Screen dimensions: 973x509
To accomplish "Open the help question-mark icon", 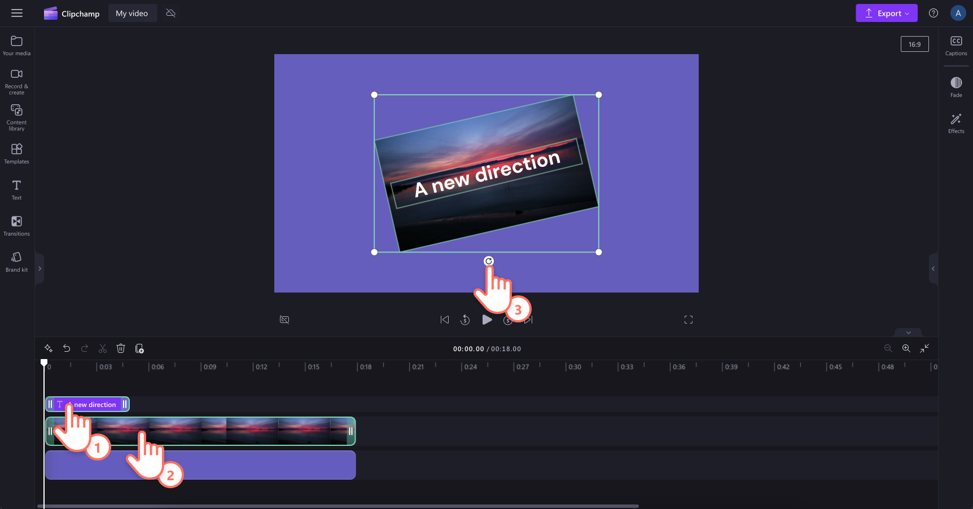I will (x=933, y=13).
